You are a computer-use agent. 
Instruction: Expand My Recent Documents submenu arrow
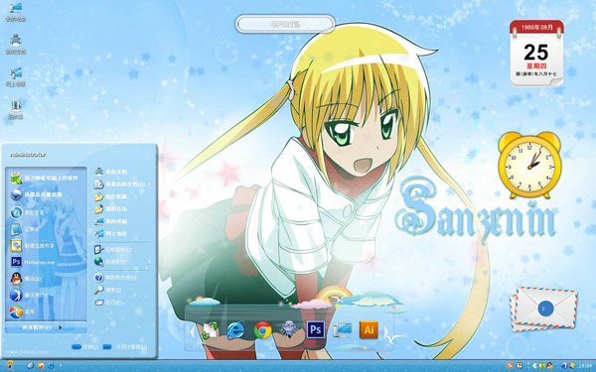(149, 185)
